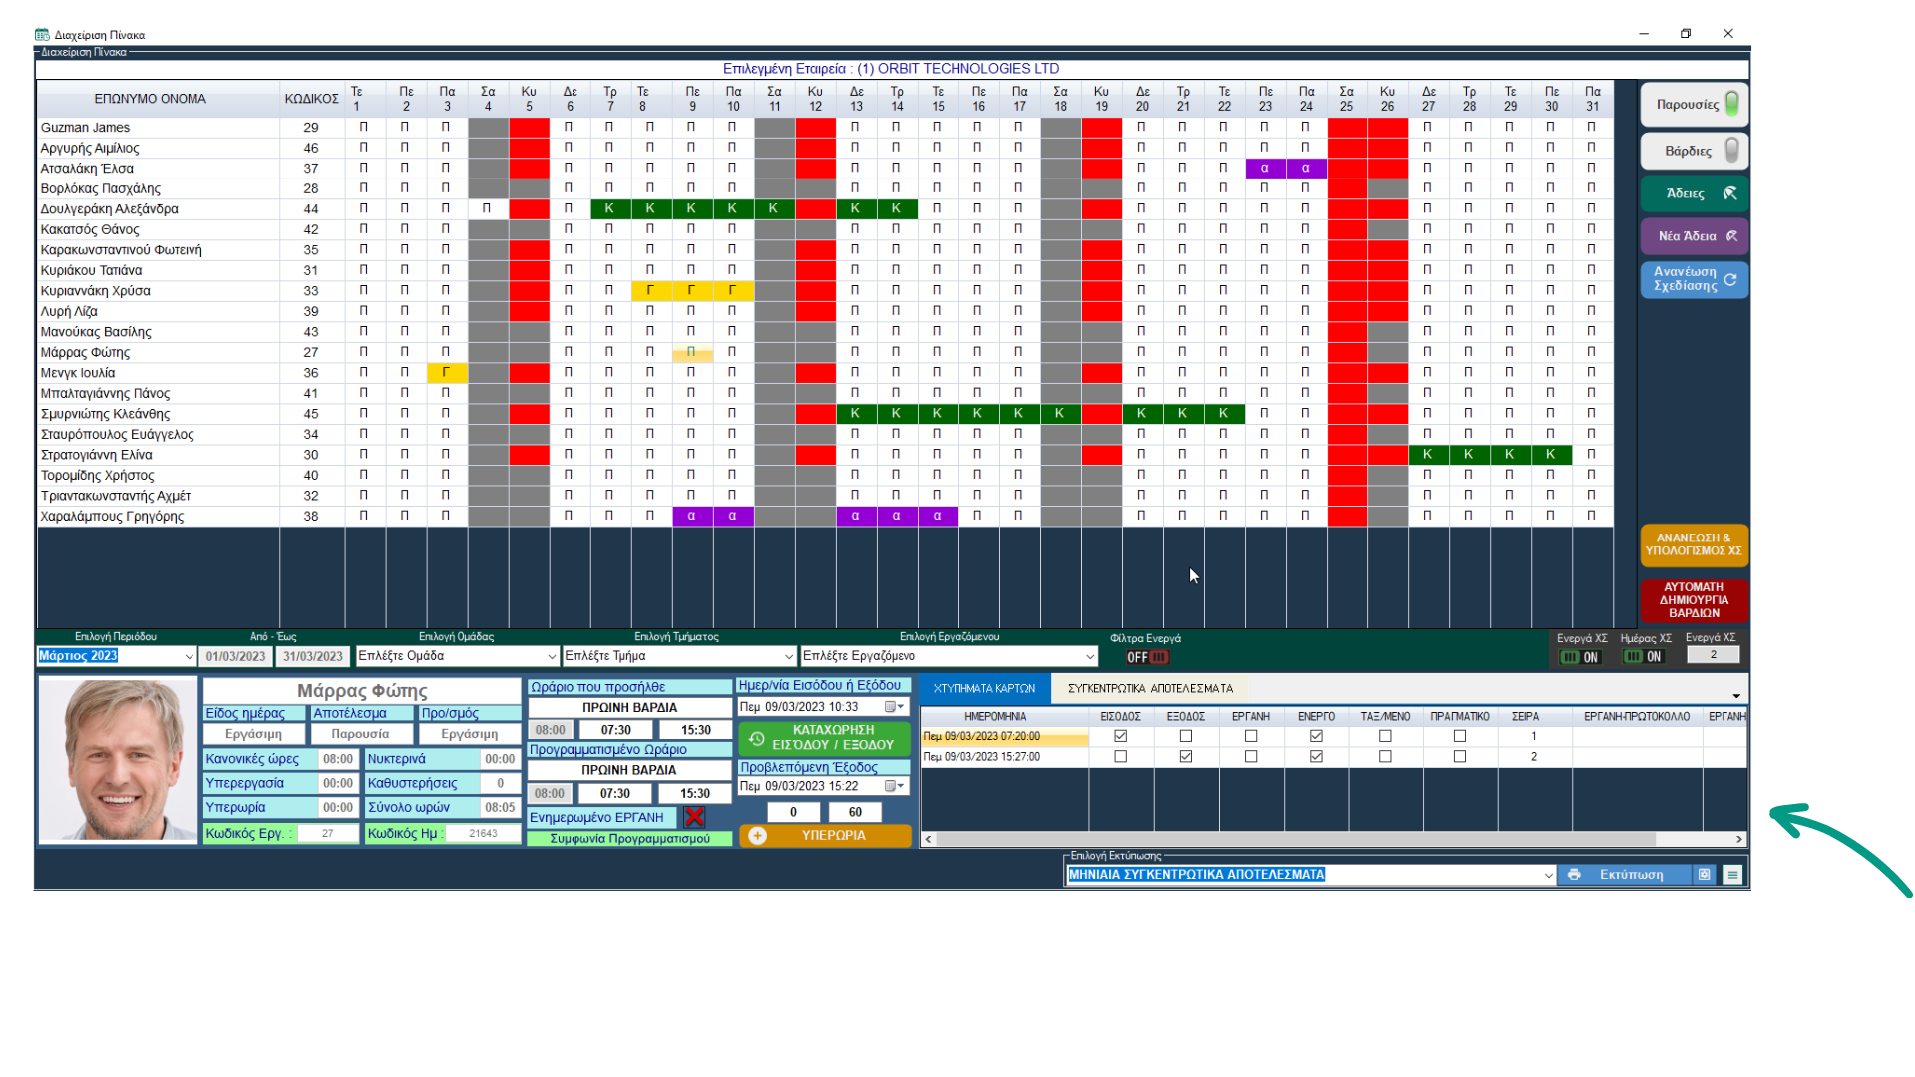The width and height of the screenshot is (1915, 1077).
Task: Click ΚΑΤΑΧΩΡΗΣΗ ΕΙΣΟΔΟΥ / ΕΞΟΔΟΥ button
Action: pos(824,738)
